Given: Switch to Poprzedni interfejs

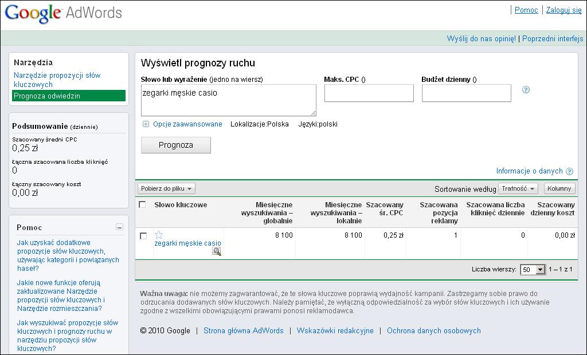Looking at the screenshot, I should coord(553,38).
